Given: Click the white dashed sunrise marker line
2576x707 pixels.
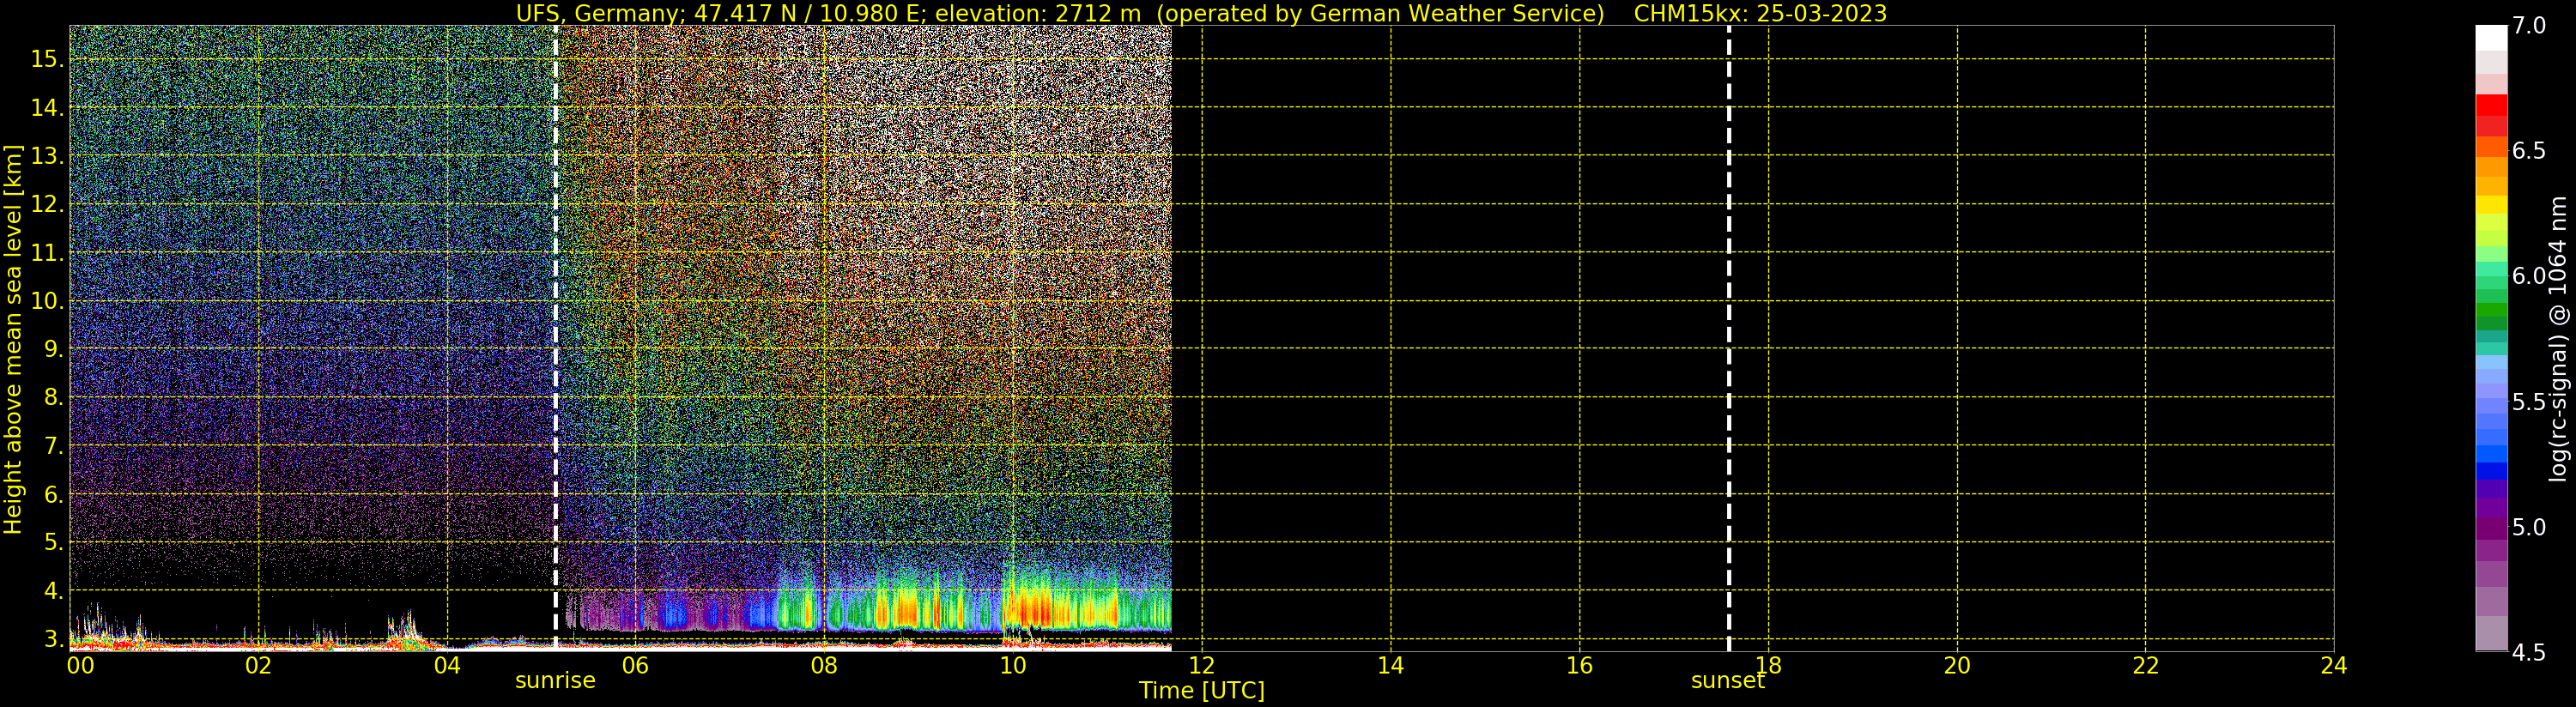Looking at the screenshot, I should 556,338.
